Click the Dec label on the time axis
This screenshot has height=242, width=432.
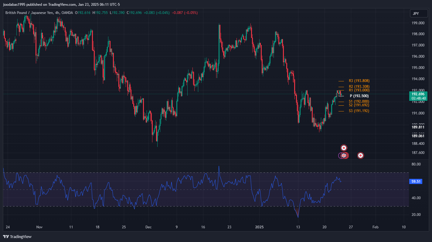(148, 227)
